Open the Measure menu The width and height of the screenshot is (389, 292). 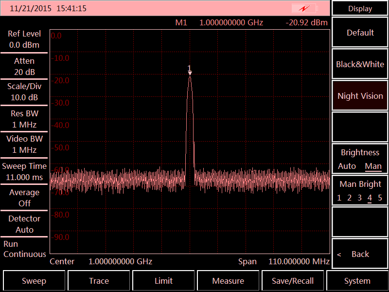click(x=228, y=281)
